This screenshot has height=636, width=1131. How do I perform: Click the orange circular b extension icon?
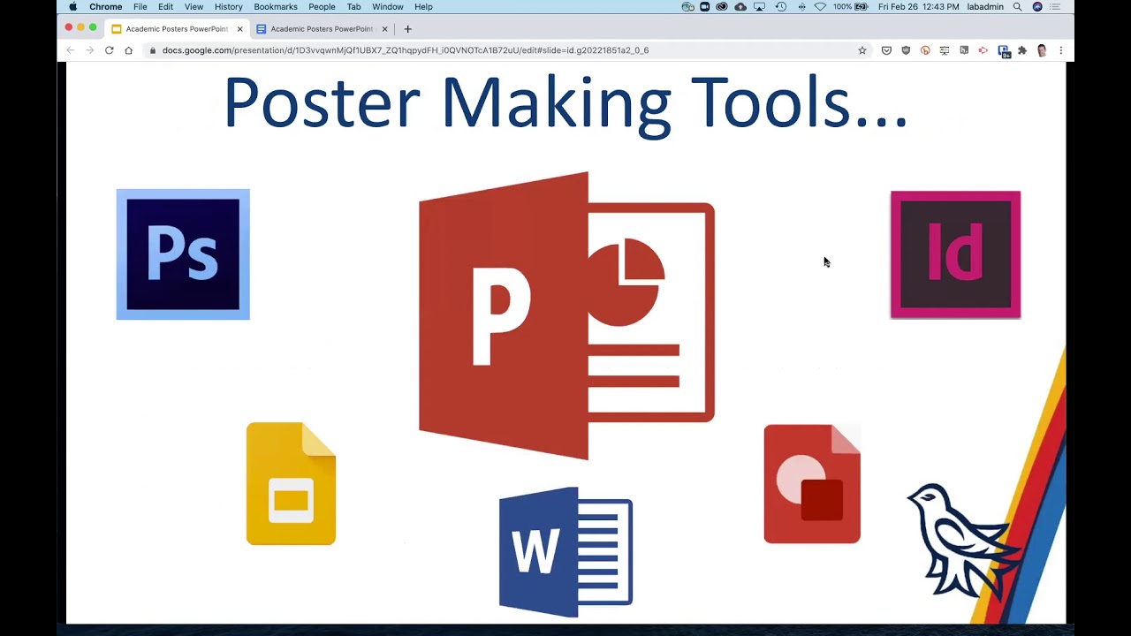click(925, 50)
